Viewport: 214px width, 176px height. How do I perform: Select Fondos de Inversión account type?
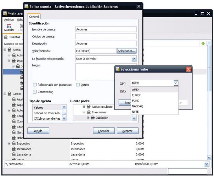pos(47,113)
